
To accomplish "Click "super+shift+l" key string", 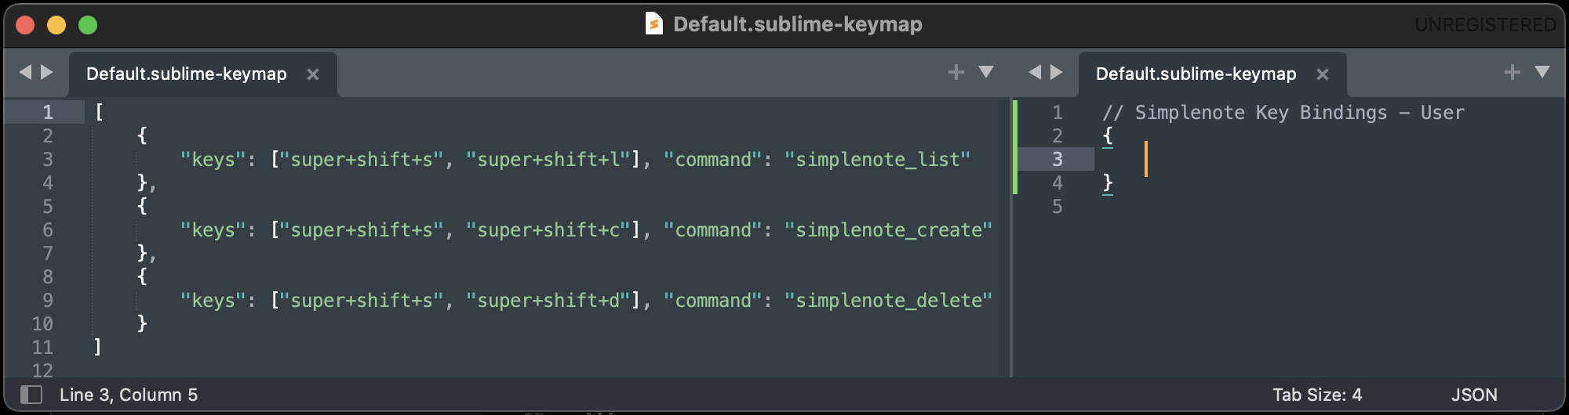I will (x=548, y=160).
